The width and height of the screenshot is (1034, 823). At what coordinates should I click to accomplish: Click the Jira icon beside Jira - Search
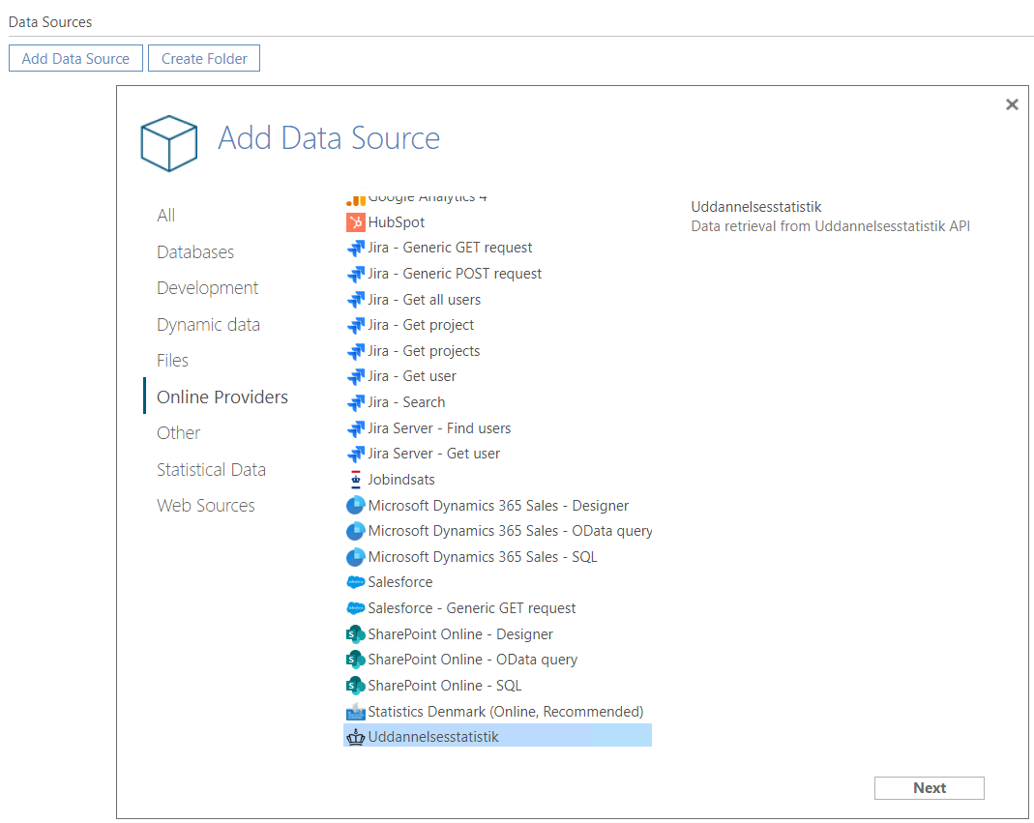[x=355, y=402]
